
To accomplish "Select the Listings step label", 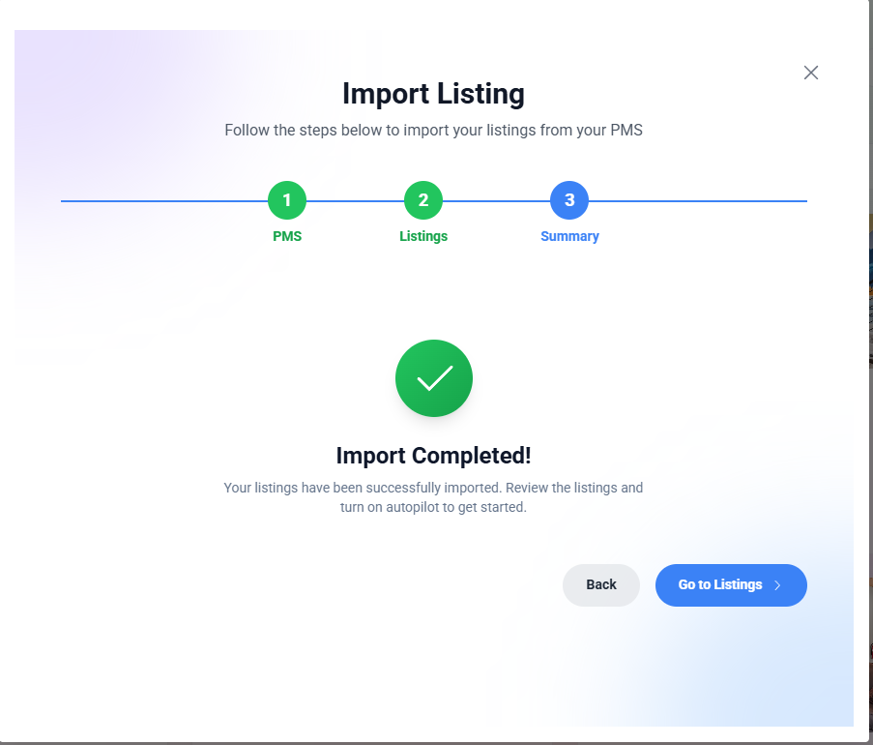I will coord(422,235).
